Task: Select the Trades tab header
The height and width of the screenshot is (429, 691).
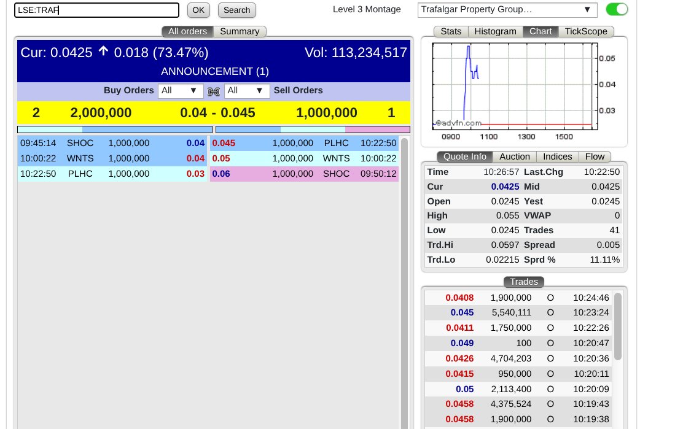Action: pyautogui.click(x=524, y=282)
